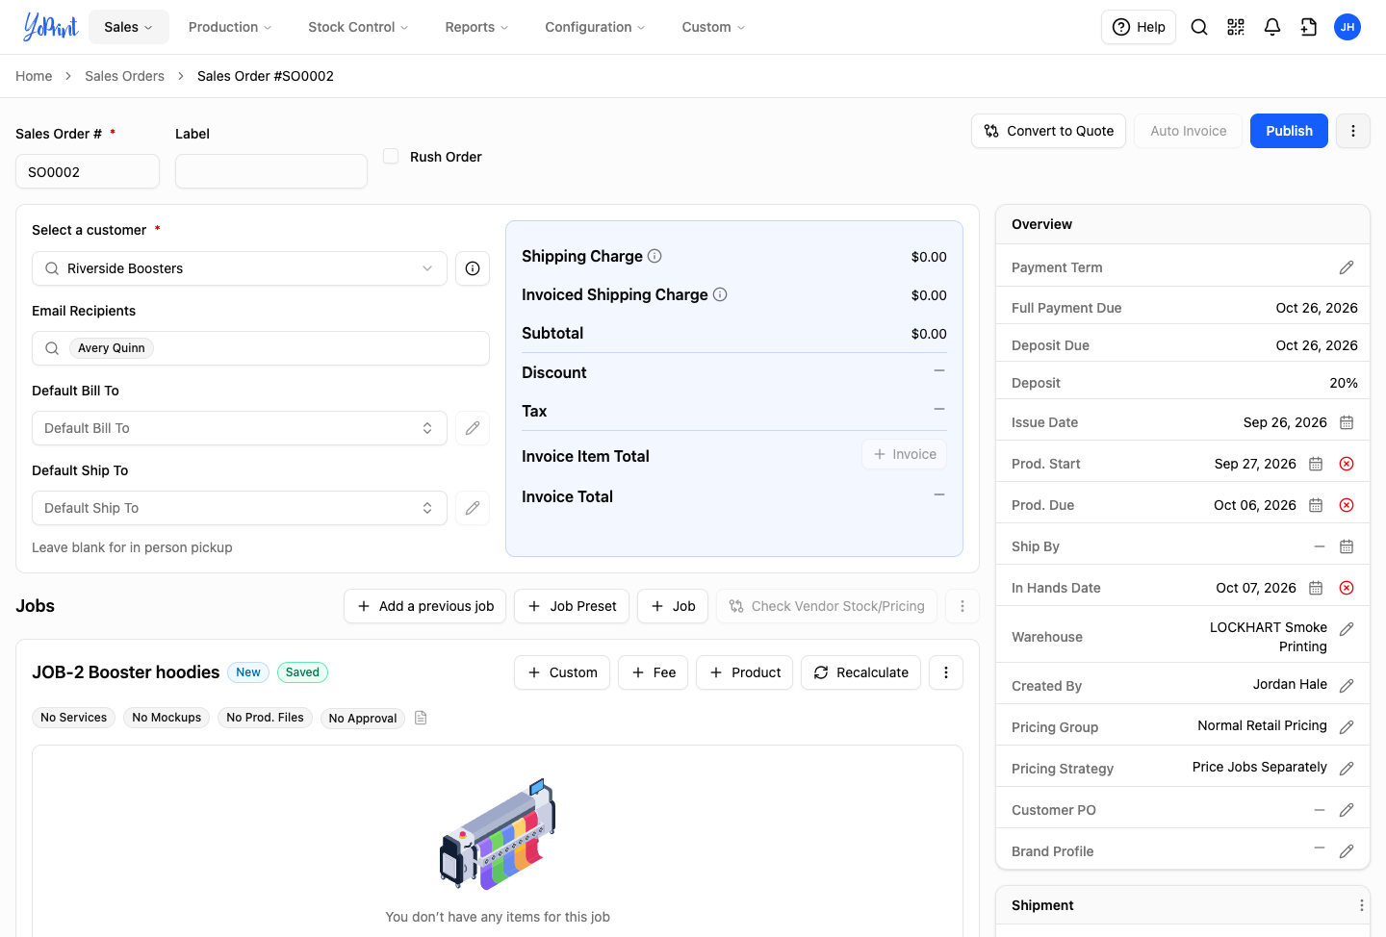Edit Payment Term pencil icon
This screenshot has height=937, width=1386.
[1347, 267]
